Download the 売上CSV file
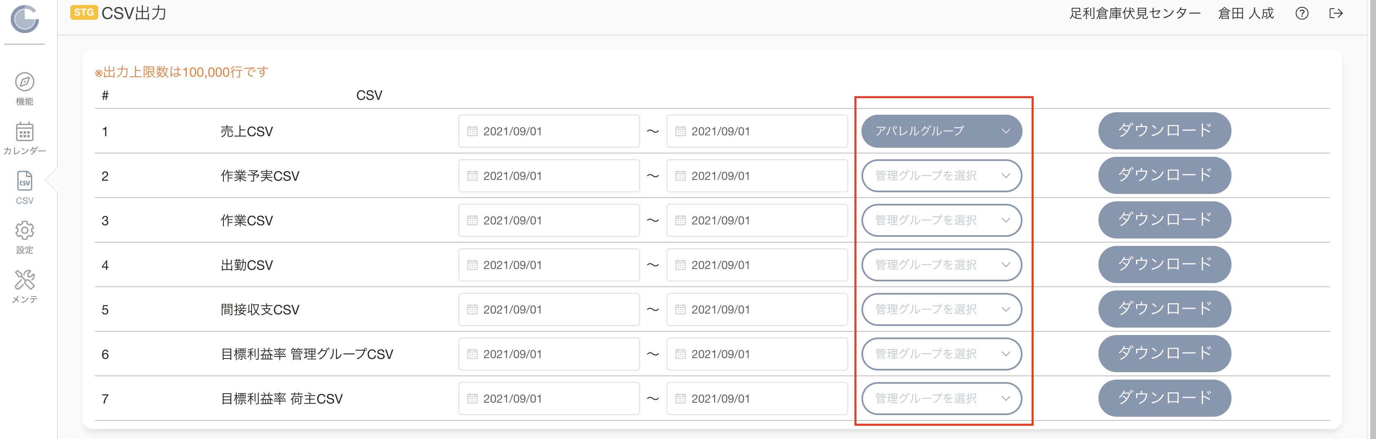This screenshot has width=1376, height=439. 1165,131
